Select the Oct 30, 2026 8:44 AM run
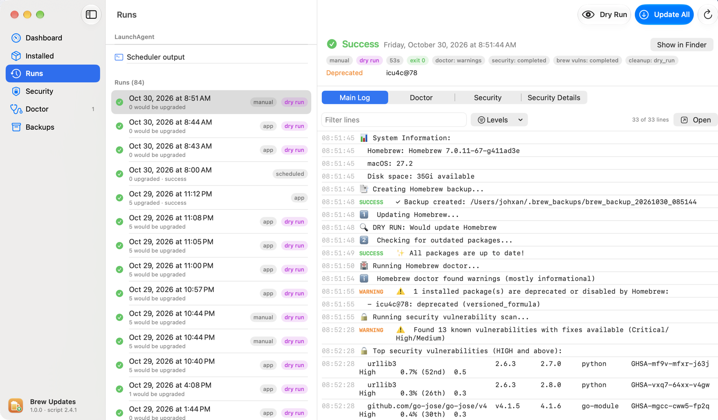Screen dimensions: 718x420 (211, 126)
